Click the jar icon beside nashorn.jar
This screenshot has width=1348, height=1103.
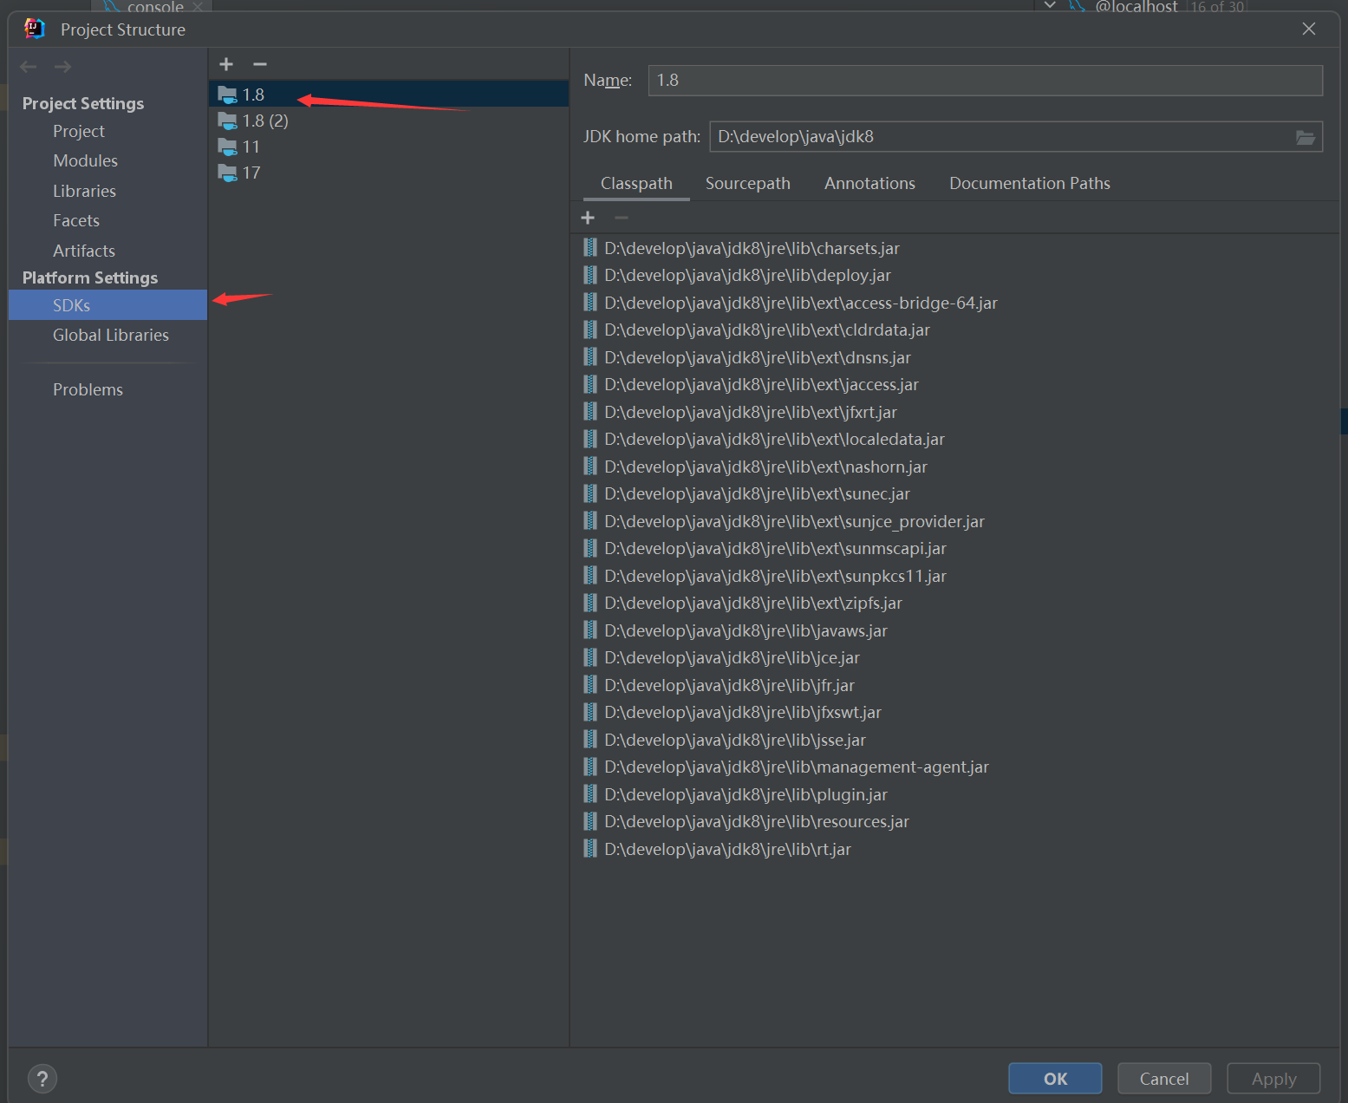coord(590,467)
